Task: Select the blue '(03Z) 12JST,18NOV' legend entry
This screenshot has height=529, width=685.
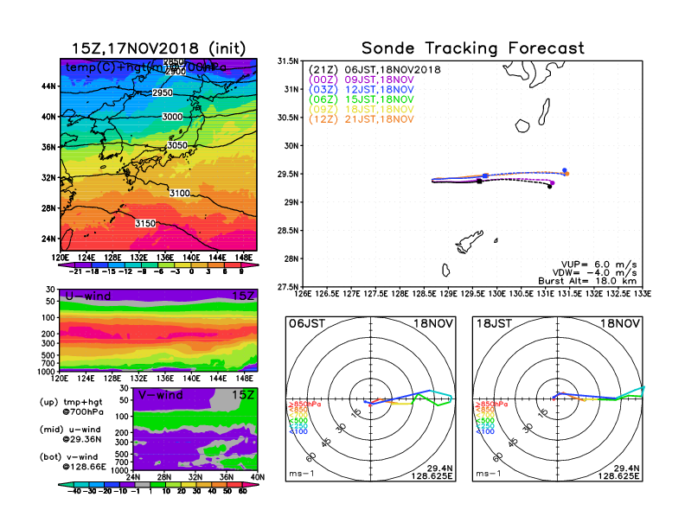Action: click(362, 90)
